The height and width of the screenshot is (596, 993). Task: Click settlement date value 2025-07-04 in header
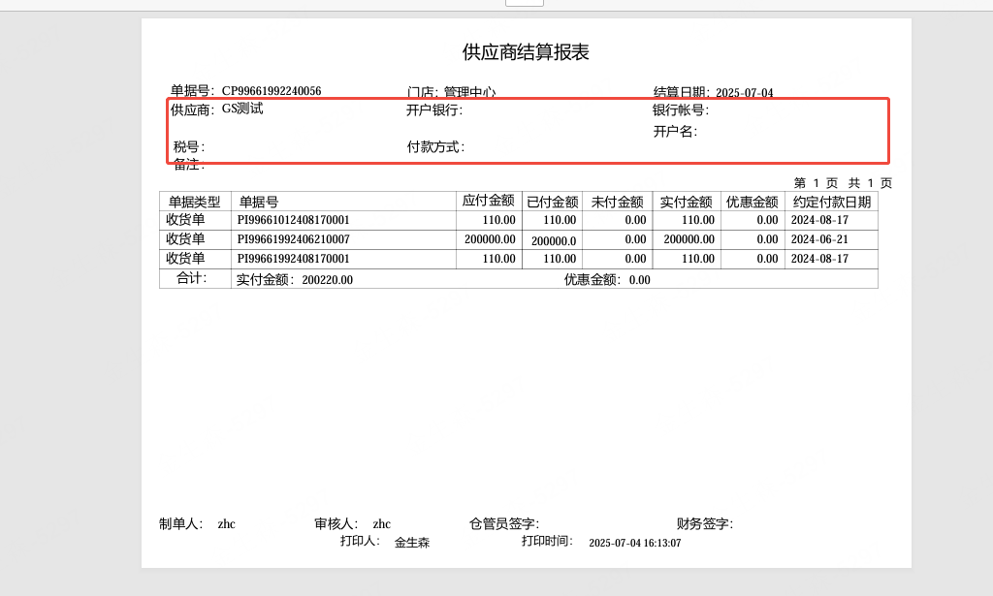point(744,93)
